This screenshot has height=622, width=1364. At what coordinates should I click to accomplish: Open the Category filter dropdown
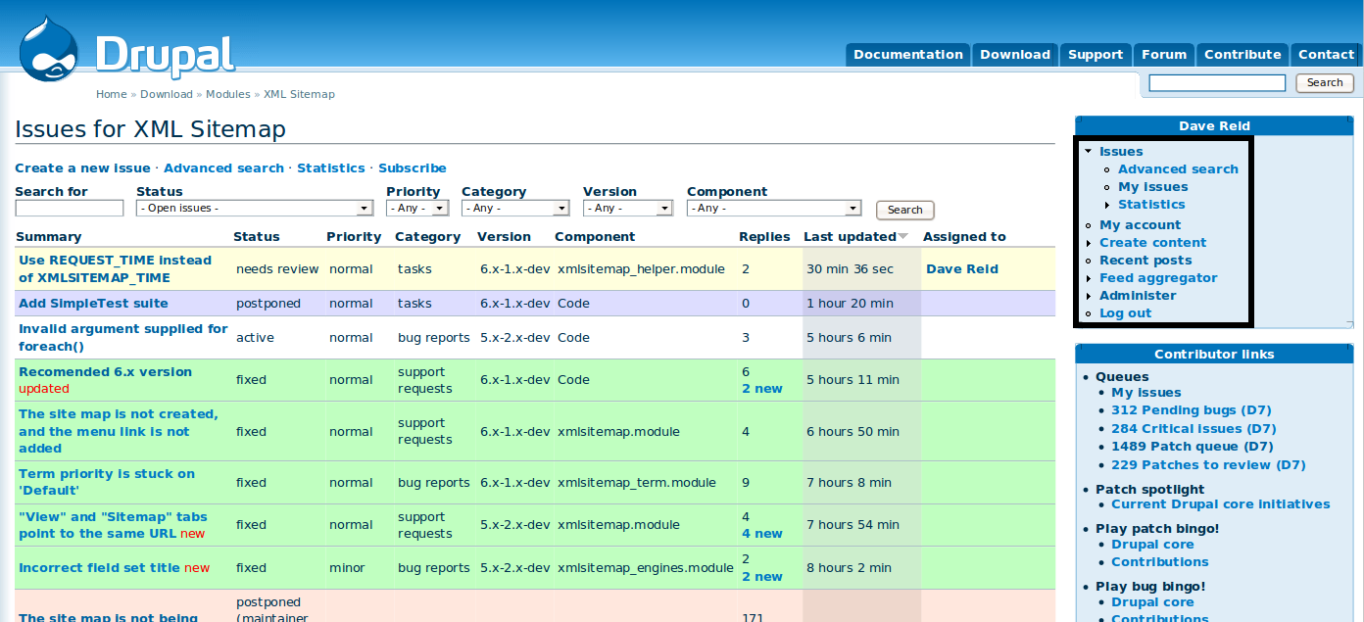tap(515, 209)
